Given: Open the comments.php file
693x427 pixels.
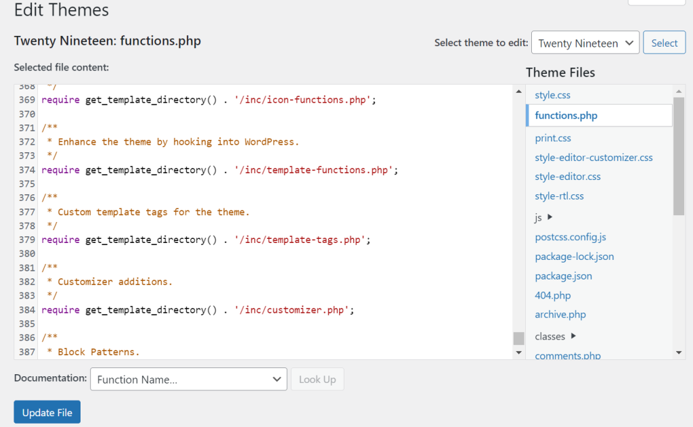Looking at the screenshot, I should pyautogui.click(x=566, y=354).
